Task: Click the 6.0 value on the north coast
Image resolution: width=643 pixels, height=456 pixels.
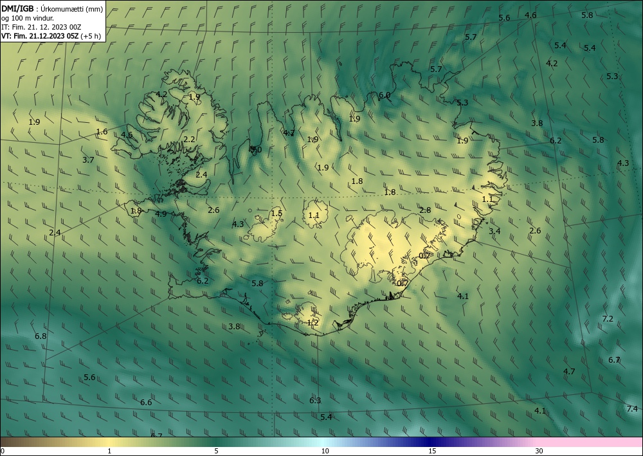Action: 385,95
